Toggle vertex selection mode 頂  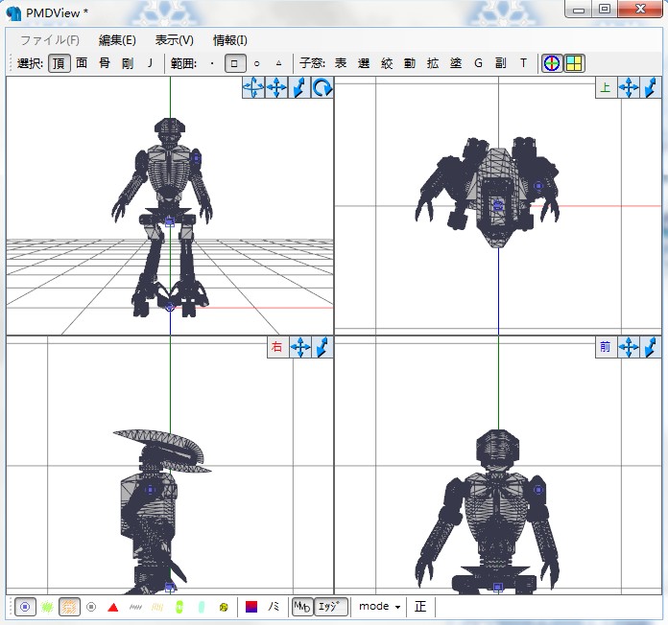[x=60, y=63]
